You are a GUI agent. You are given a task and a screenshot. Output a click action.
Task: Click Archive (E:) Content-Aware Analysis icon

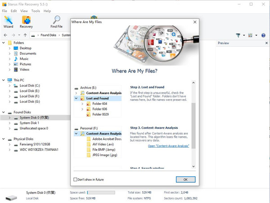[82, 93]
